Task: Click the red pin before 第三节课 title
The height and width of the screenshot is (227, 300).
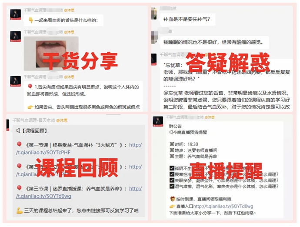Action: [x=19, y=188]
